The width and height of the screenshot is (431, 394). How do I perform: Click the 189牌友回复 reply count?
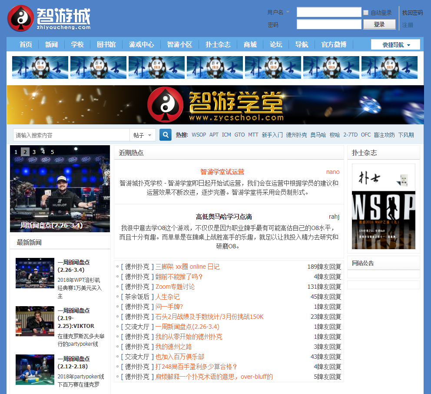[x=324, y=267]
